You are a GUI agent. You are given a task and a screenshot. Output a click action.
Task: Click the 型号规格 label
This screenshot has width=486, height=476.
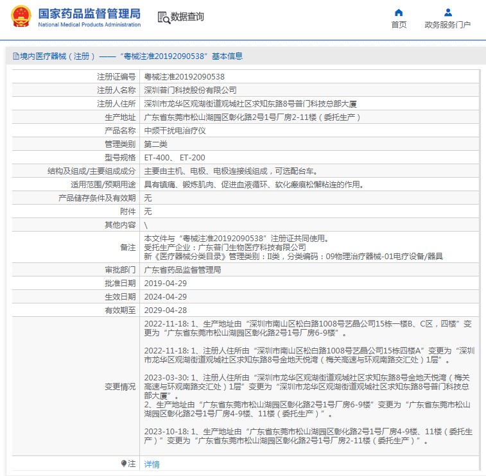pyautogui.click(x=120, y=158)
